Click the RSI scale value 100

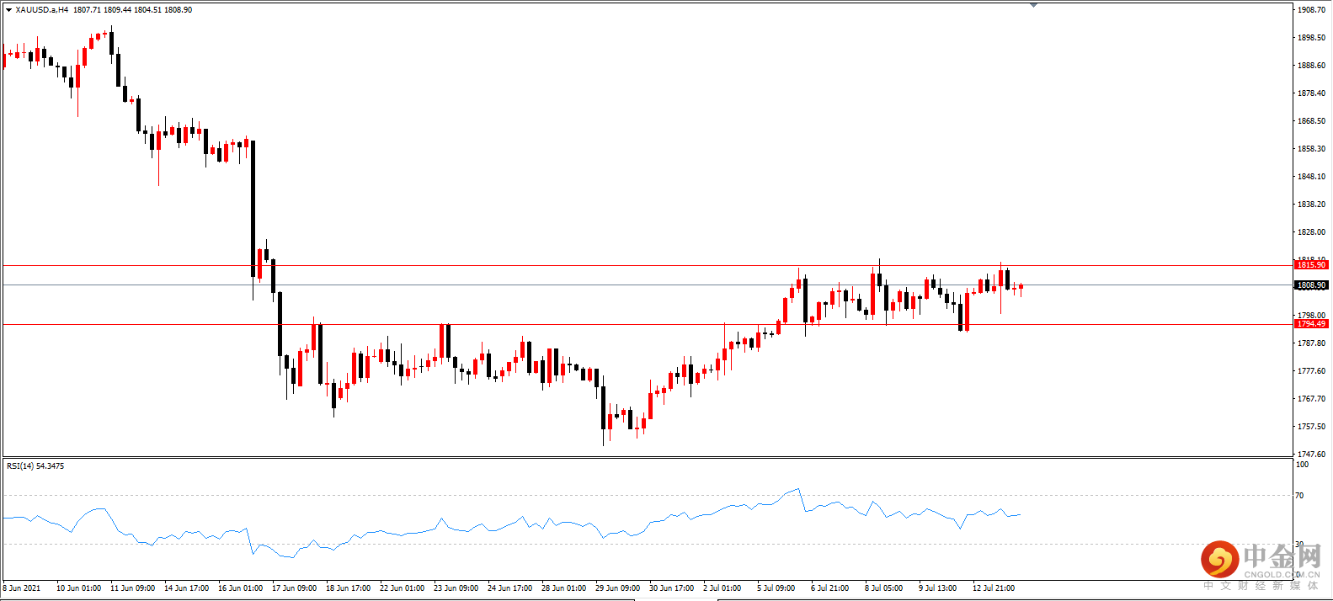pos(1303,465)
